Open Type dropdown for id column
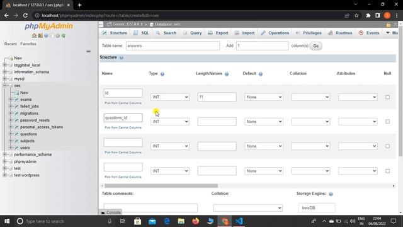 click(170, 97)
